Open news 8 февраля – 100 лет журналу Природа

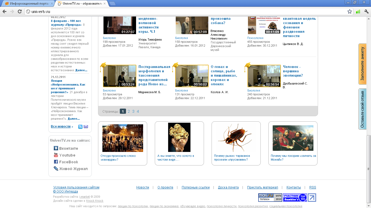coord(66,23)
